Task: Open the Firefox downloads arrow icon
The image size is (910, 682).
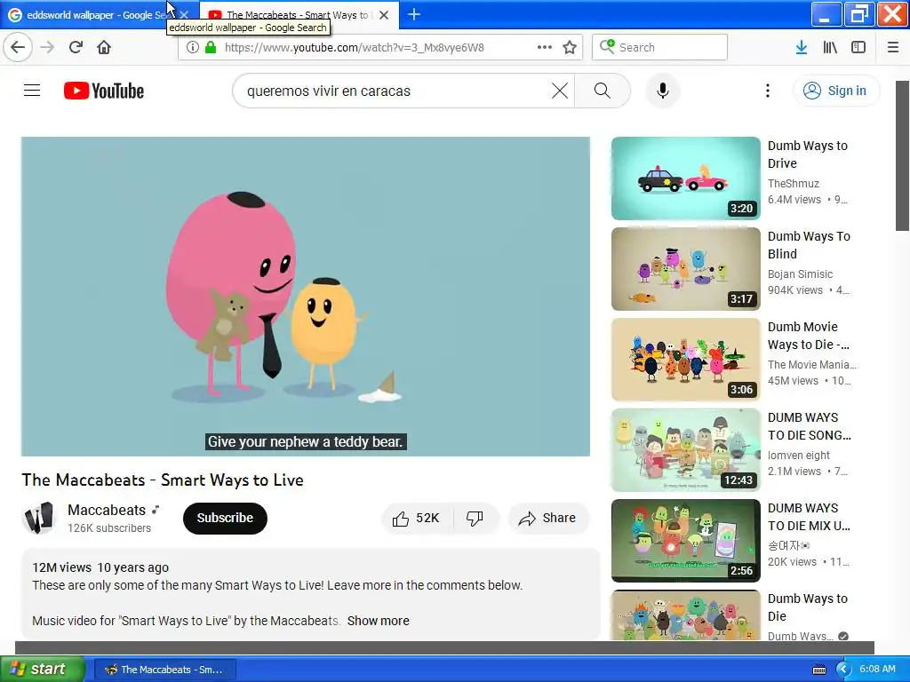Action: click(x=802, y=47)
